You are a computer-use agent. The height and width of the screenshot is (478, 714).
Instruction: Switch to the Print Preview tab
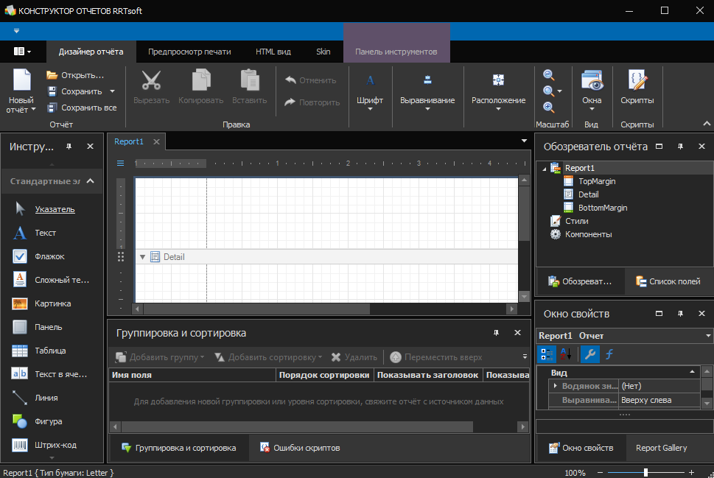click(x=189, y=52)
